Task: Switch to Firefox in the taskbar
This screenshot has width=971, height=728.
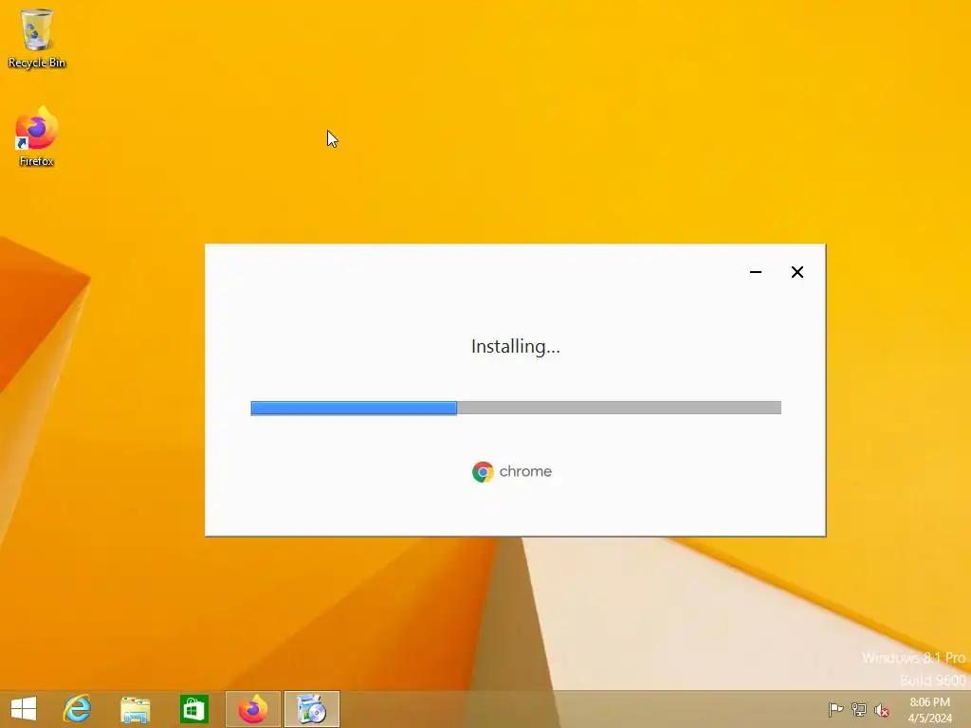Action: click(x=252, y=709)
